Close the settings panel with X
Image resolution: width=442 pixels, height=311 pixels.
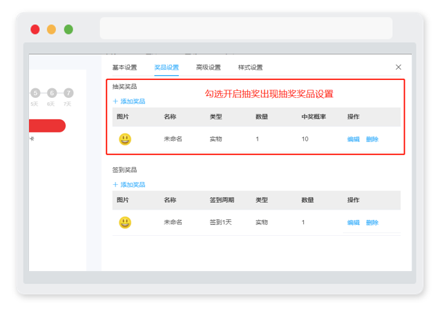pos(398,67)
